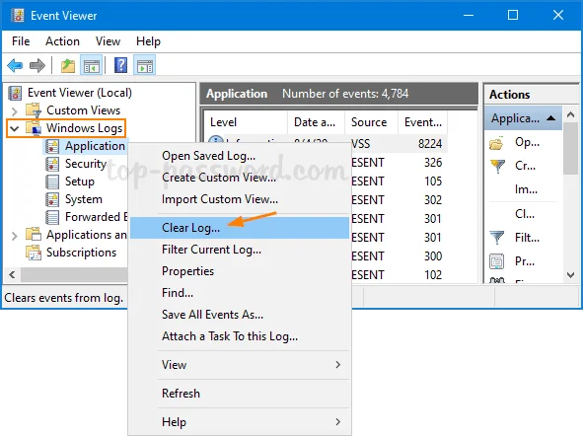This screenshot has height=436, width=583.
Task: Select Properties in context menu
Action: pyautogui.click(x=239, y=271)
